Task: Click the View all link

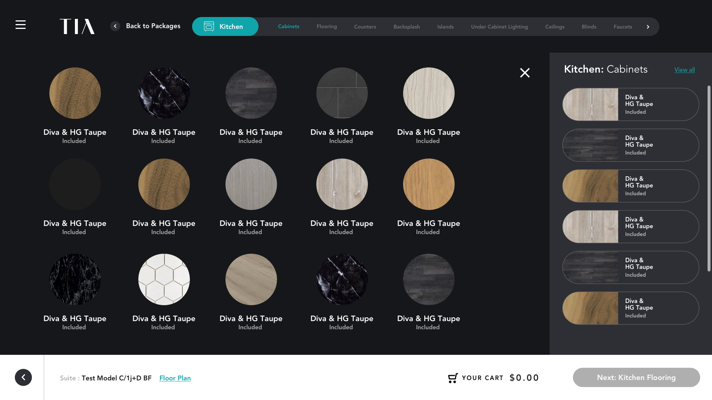Action: [684, 70]
